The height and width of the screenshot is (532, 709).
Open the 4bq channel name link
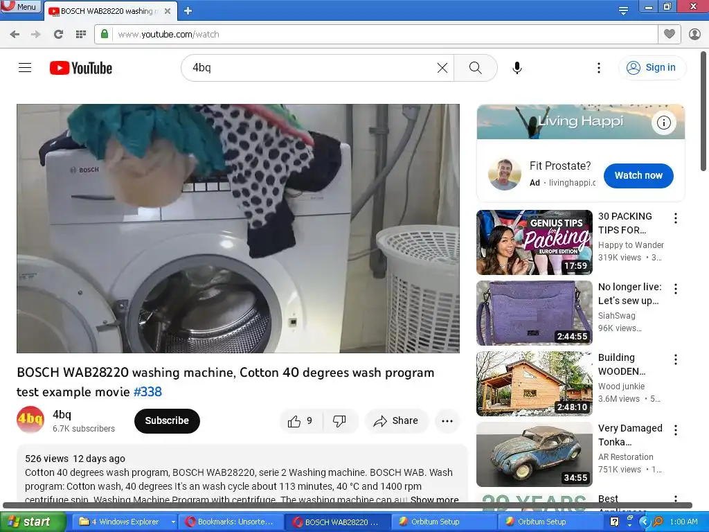point(62,414)
